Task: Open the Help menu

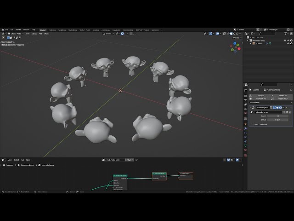Action: pyautogui.click(x=34, y=30)
